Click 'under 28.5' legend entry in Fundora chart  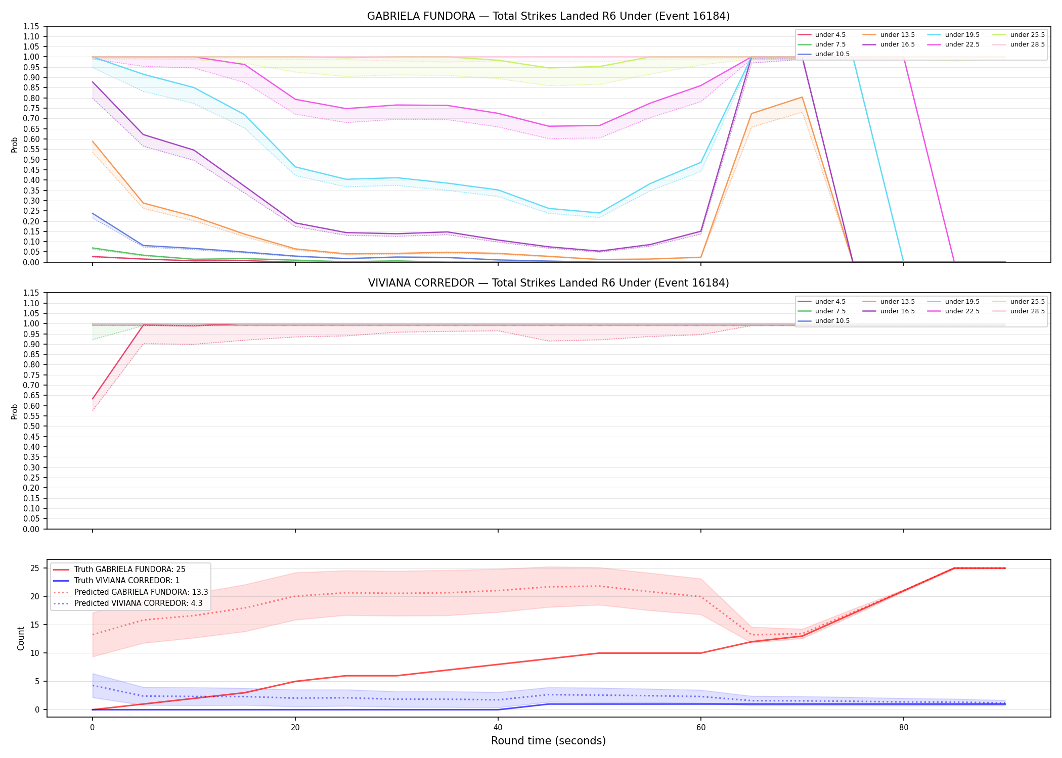(1019, 44)
